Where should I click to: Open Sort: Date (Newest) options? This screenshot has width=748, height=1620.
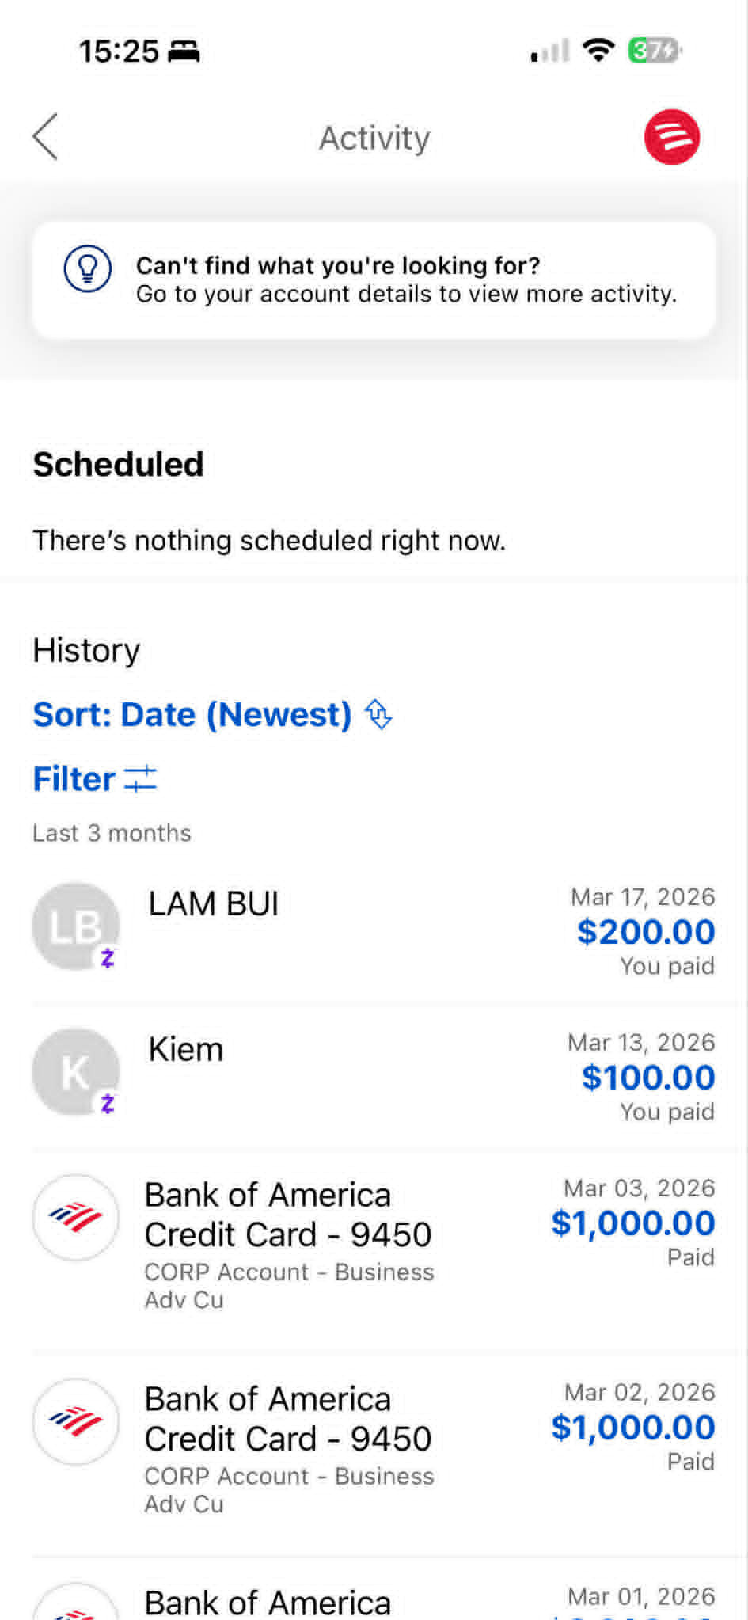pos(192,714)
